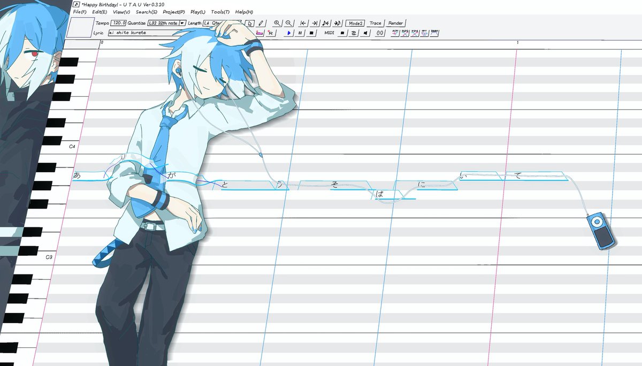Select the note labeled そ

click(334, 185)
